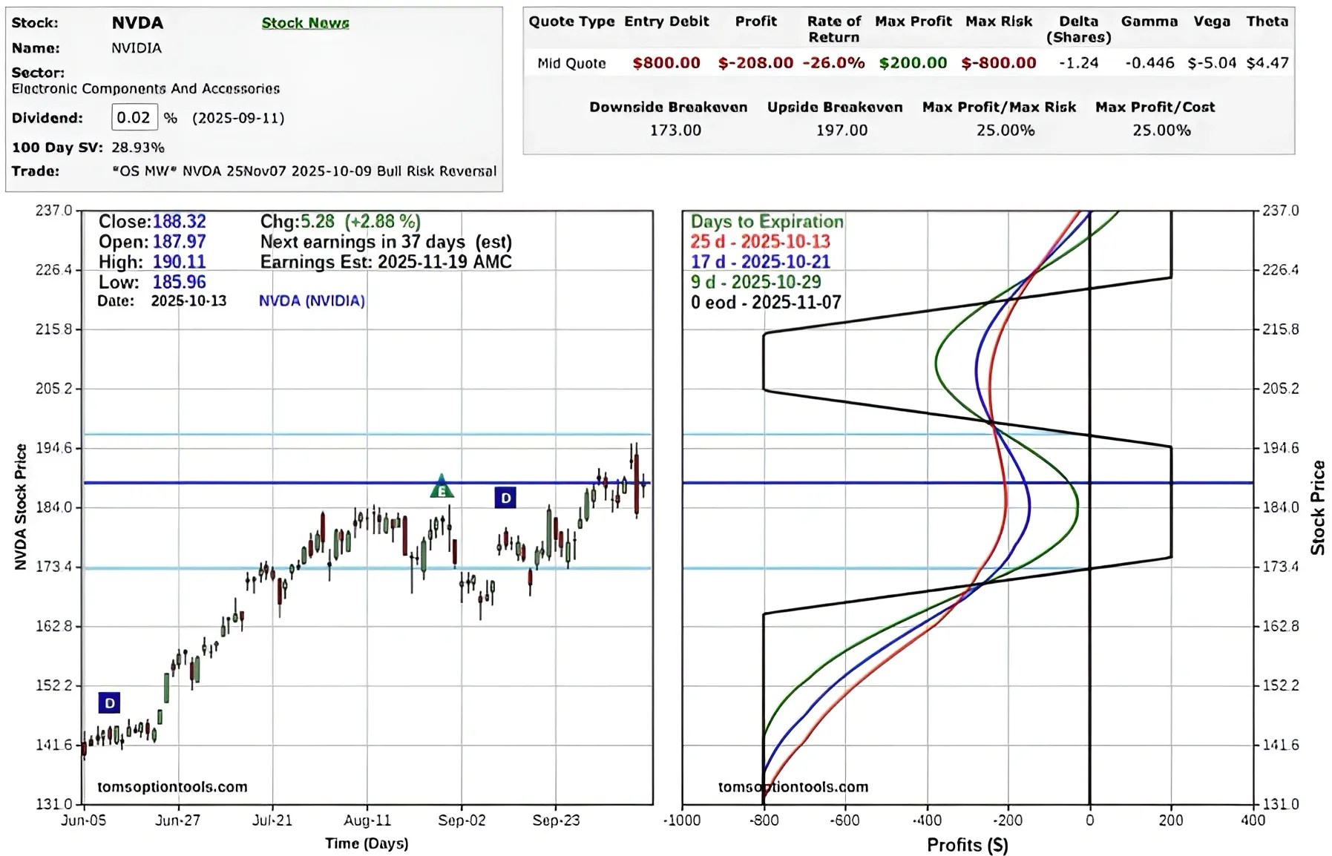Click the 'Mid Quote' row label
The height and width of the screenshot is (856, 1332).
coord(571,63)
